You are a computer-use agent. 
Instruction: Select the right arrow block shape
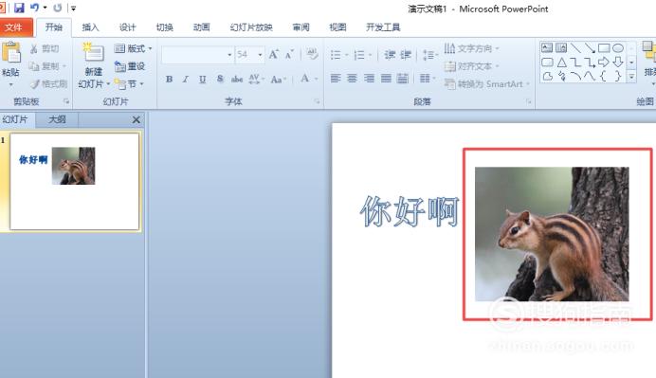click(604, 63)
